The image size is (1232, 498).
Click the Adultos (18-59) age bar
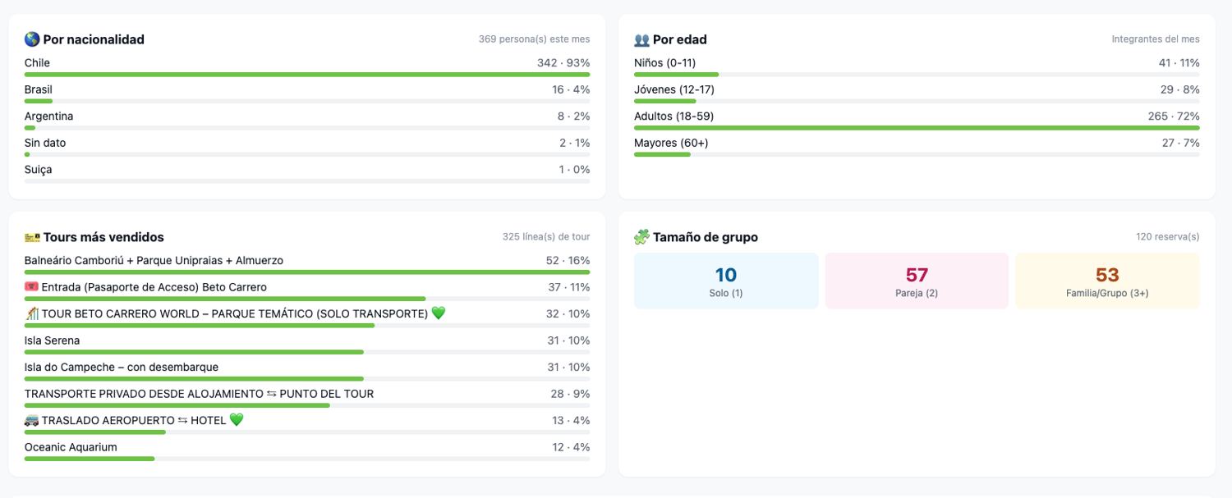click(x=917, y=128)
